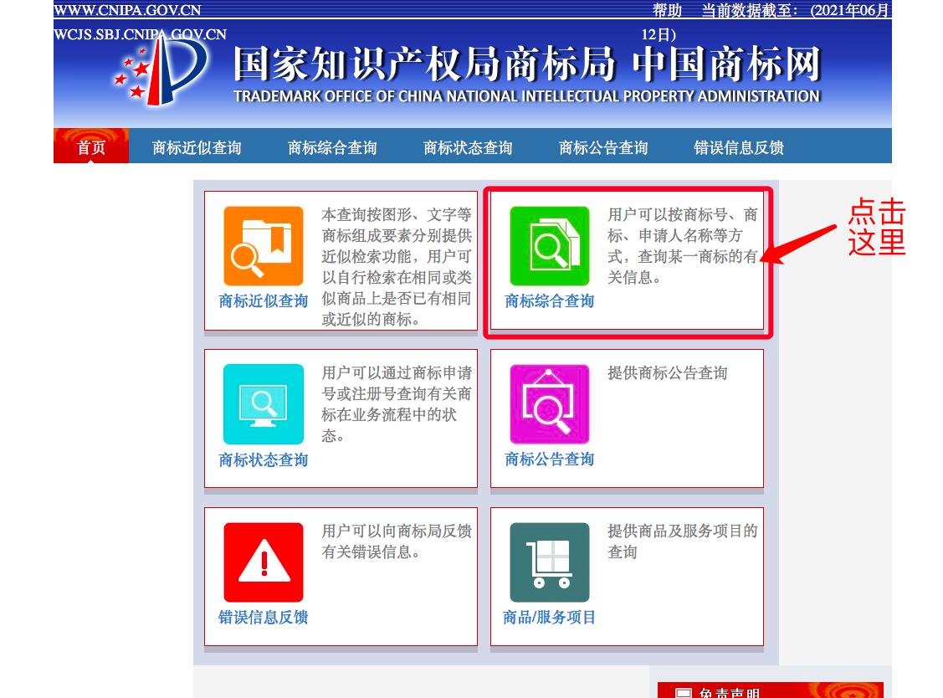Screen dimensions: 943x698
Task: Open 商标近似查询 from the navigation bar
Action: click(196, 146)
